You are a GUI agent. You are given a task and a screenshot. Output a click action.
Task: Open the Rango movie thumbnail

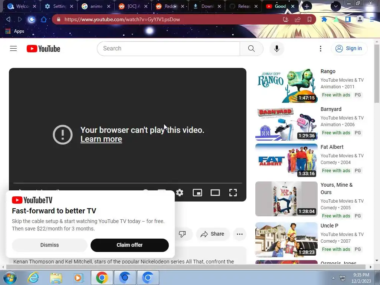point(286,85)
